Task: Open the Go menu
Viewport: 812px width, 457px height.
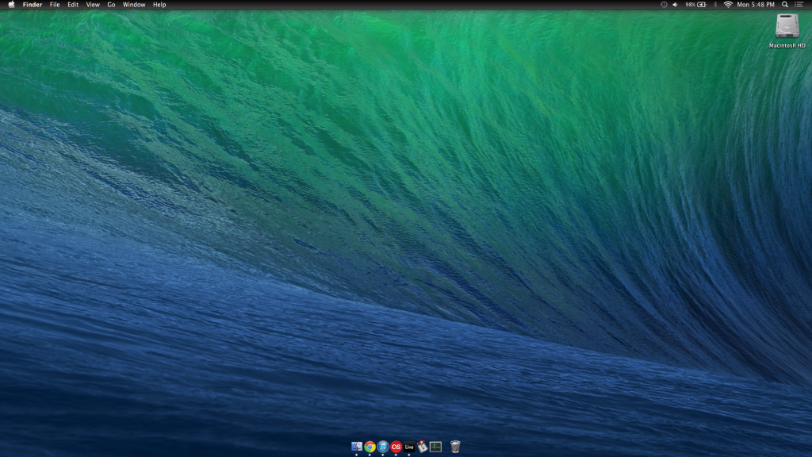Action: coord(111,5)
